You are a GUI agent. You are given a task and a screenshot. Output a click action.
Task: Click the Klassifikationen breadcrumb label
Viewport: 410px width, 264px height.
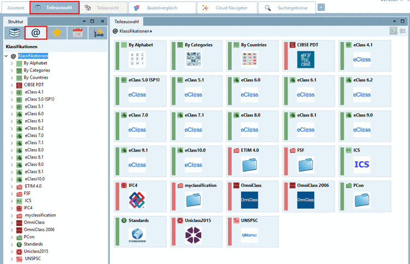pyautogui.click(x=134, y=31)
